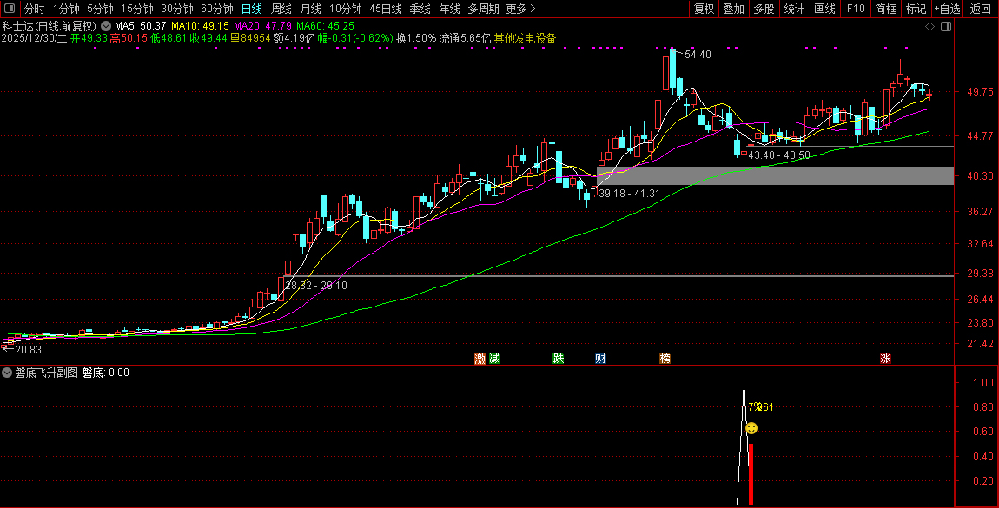Image resolution: width=999 pixels, height=508 pixels.
Task: Switch to 1分钟 period tab
Action: pyautogui.click(x=66, y=9)
